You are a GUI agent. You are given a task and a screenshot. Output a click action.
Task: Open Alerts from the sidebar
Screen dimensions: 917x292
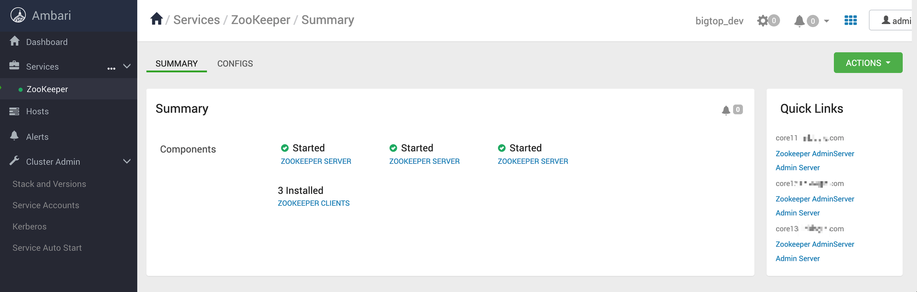37,137
